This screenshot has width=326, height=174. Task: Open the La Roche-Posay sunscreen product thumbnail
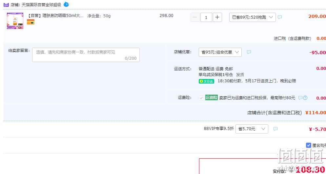[15, 21]
